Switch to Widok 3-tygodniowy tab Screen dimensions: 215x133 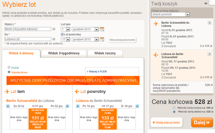tap(64, 53)
